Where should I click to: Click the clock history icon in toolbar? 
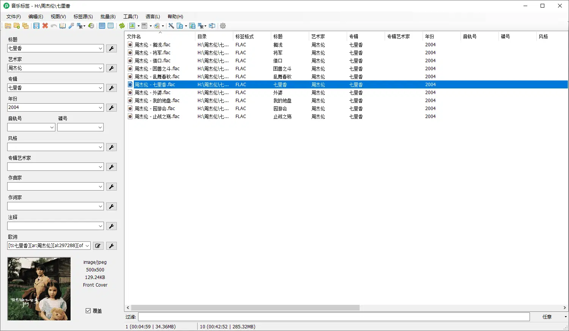[91, 26]
